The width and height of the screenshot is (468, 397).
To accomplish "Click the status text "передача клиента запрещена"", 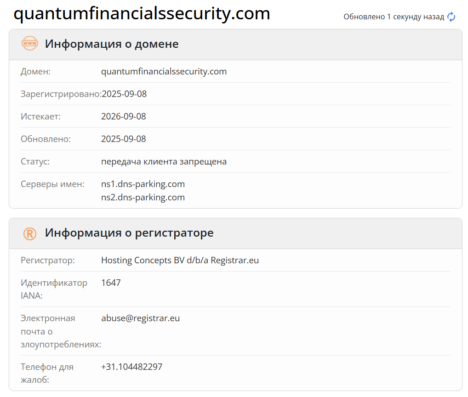I will 164,162.
